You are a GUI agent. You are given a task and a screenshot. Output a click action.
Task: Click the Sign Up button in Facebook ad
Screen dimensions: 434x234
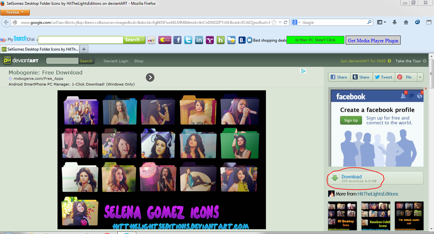click(x=351, y=120)
